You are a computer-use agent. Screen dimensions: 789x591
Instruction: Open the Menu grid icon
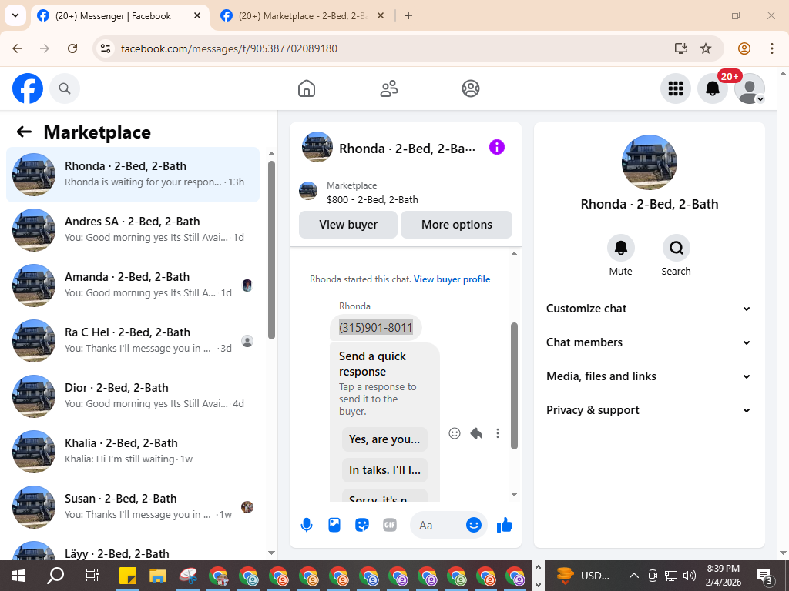click(675, 88)
